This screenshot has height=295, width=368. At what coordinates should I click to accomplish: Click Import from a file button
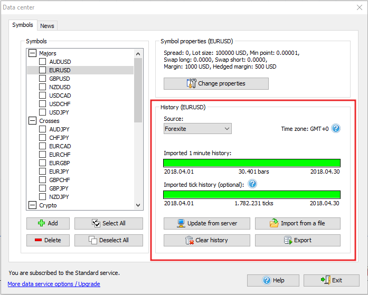(297, 223)
